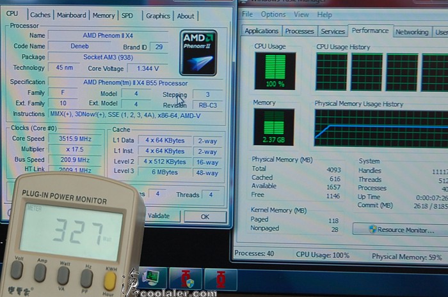This screenshot has height=297, width=448.
Task: Select the Services tab
Action: pyautogui.click(x=333, y=31)
